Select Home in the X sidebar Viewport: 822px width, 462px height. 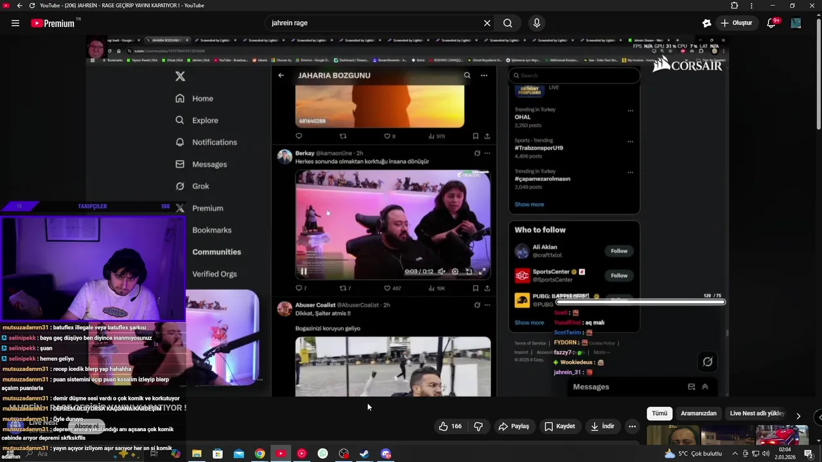195,98
